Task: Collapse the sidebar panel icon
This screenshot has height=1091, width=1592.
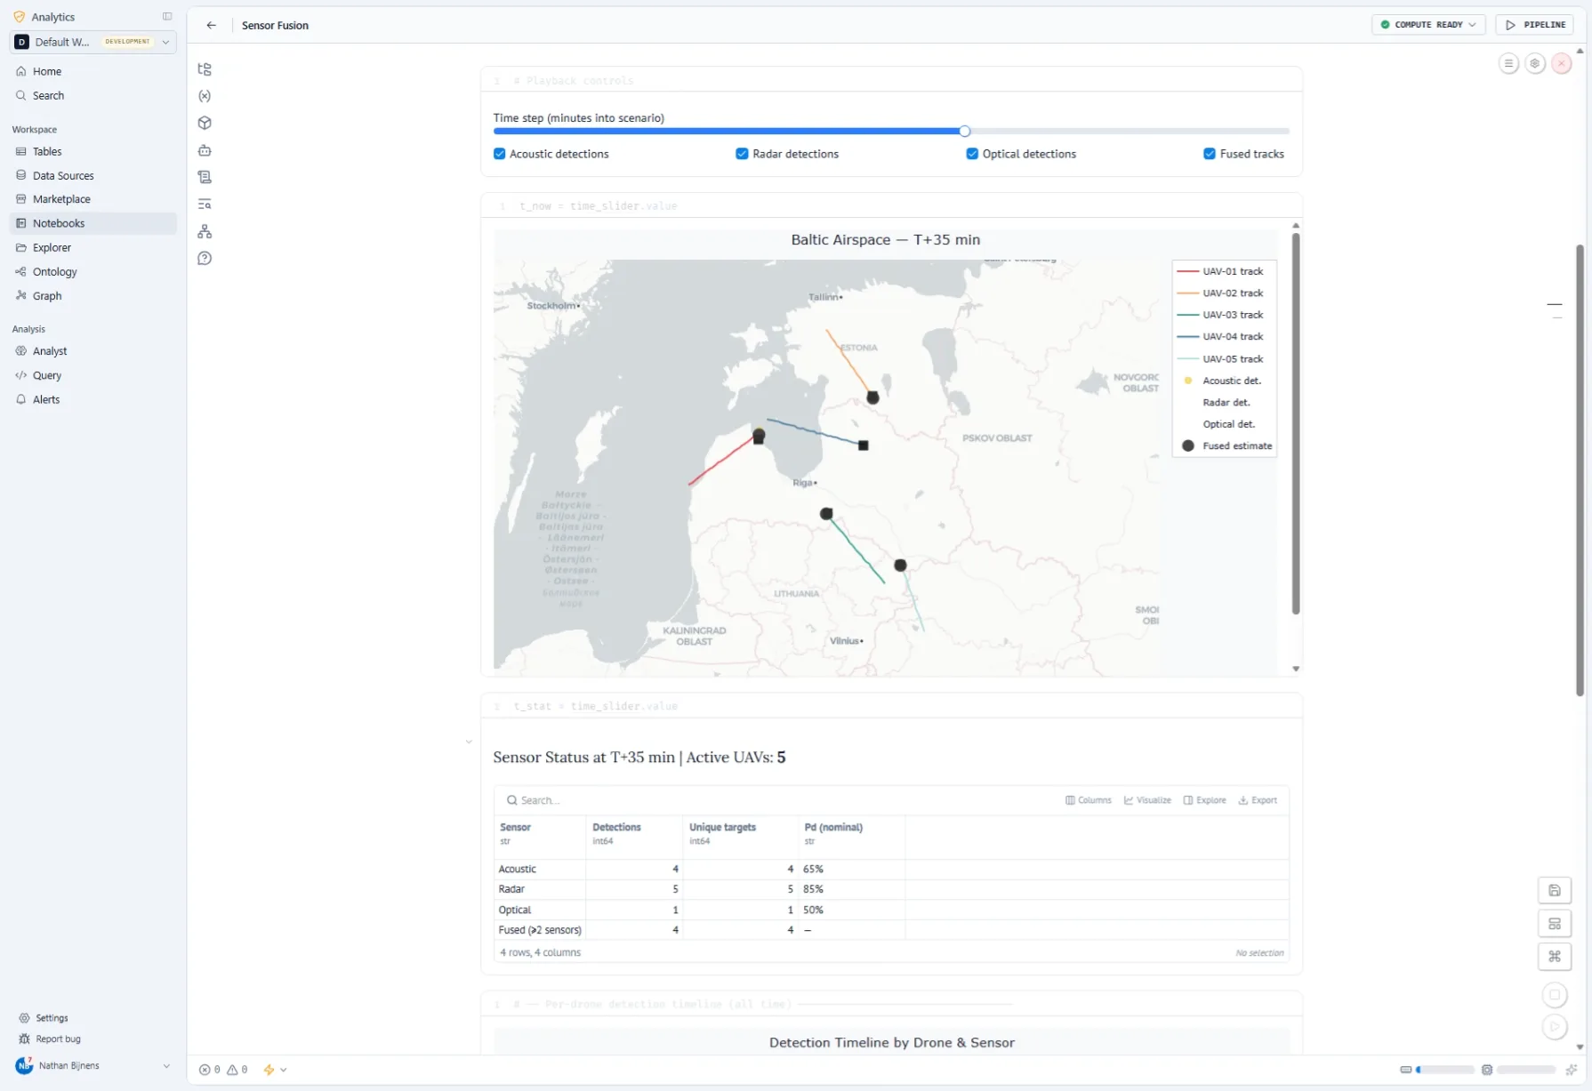Action: (167, 16)
